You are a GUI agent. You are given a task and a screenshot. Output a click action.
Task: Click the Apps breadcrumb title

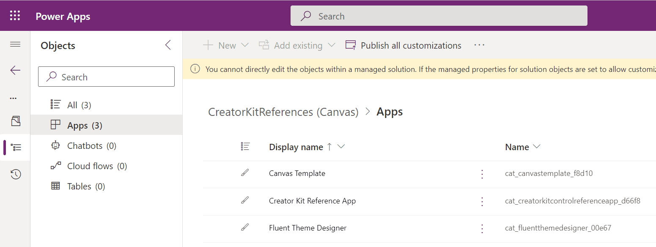[390, 112]
